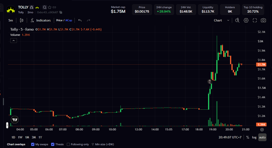
Task: Open the candlestick chart type selector
Action: click(22, 20)
